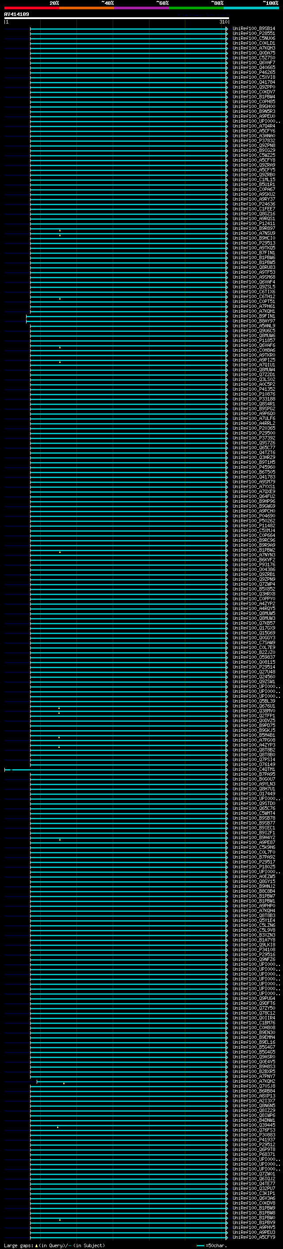
Task: Open the hit UniRef100_Q9STD0
Action: tap(254, 803)
